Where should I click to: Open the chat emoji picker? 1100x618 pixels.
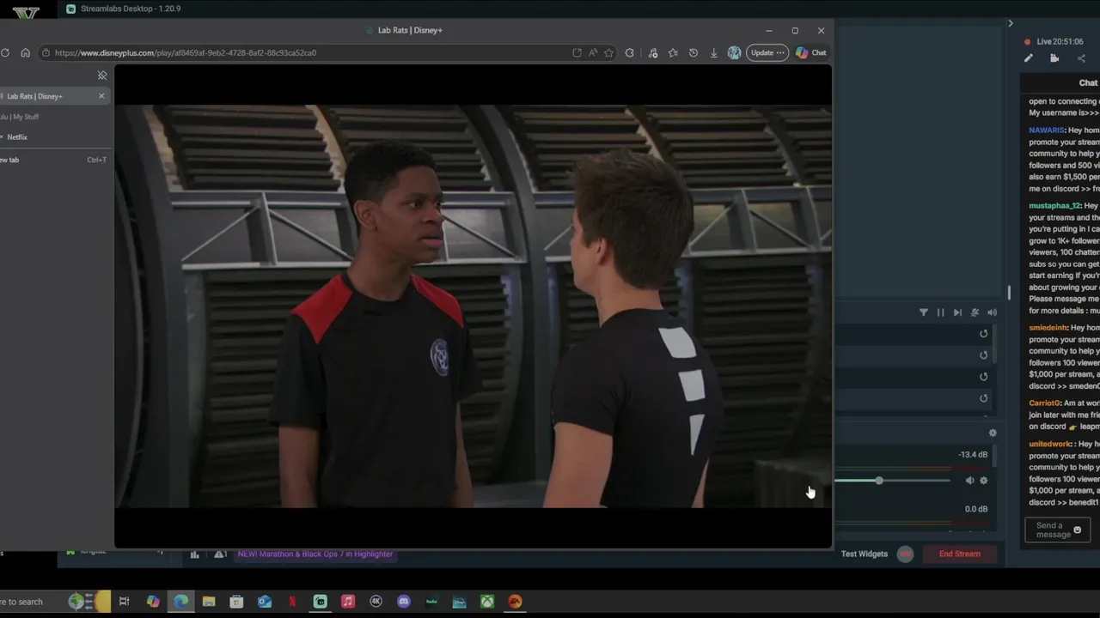coord(1078,530)
